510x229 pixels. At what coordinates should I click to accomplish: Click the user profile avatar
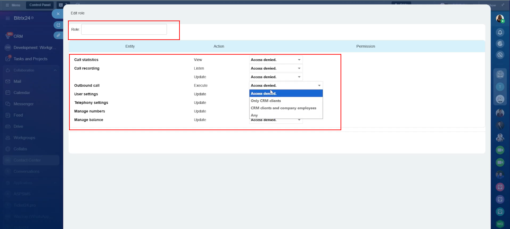tap(500, 19)
